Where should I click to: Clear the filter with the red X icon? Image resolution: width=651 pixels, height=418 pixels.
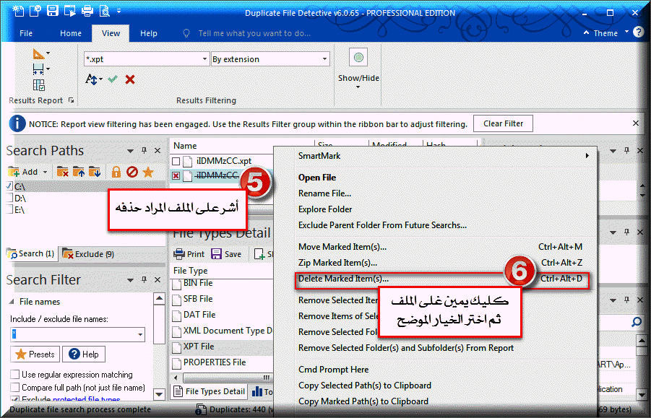coord(130,79)
